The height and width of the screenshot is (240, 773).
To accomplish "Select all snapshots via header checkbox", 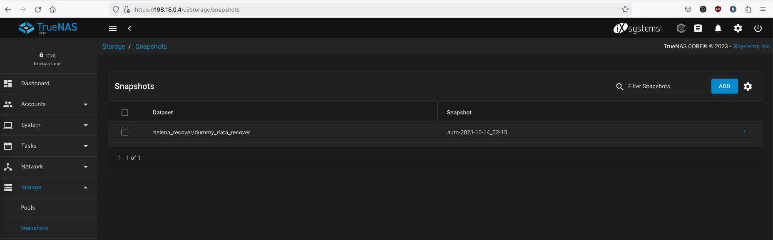I will coord(125,113).
